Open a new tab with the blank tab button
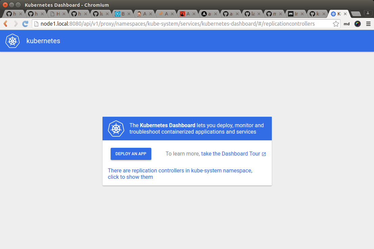This screenshot has height=249, width=374. [356, 14]
